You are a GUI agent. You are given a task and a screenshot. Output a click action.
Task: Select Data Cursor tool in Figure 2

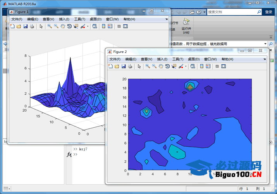pos(174,66)
